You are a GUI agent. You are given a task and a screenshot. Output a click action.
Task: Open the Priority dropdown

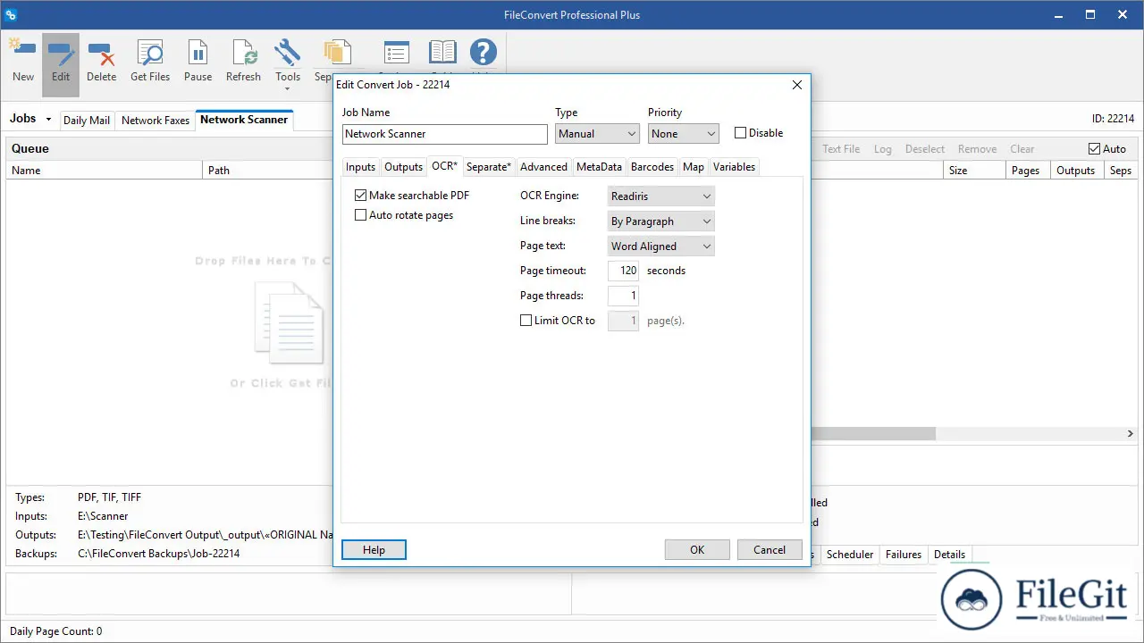[x=684, y=134]
